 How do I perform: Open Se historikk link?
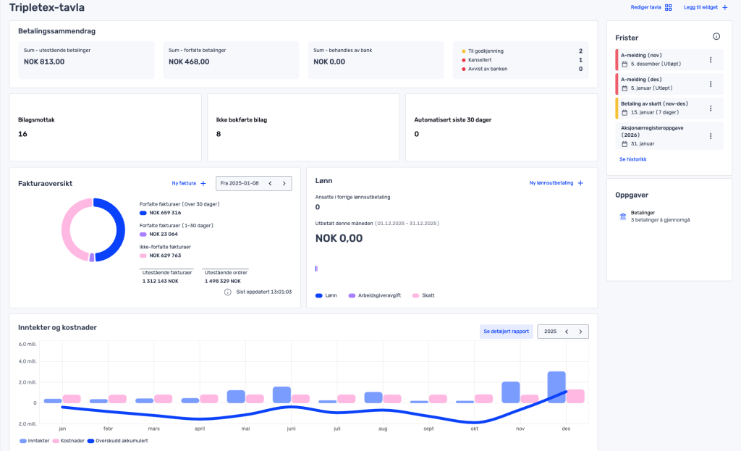click(x=632, y=159)
